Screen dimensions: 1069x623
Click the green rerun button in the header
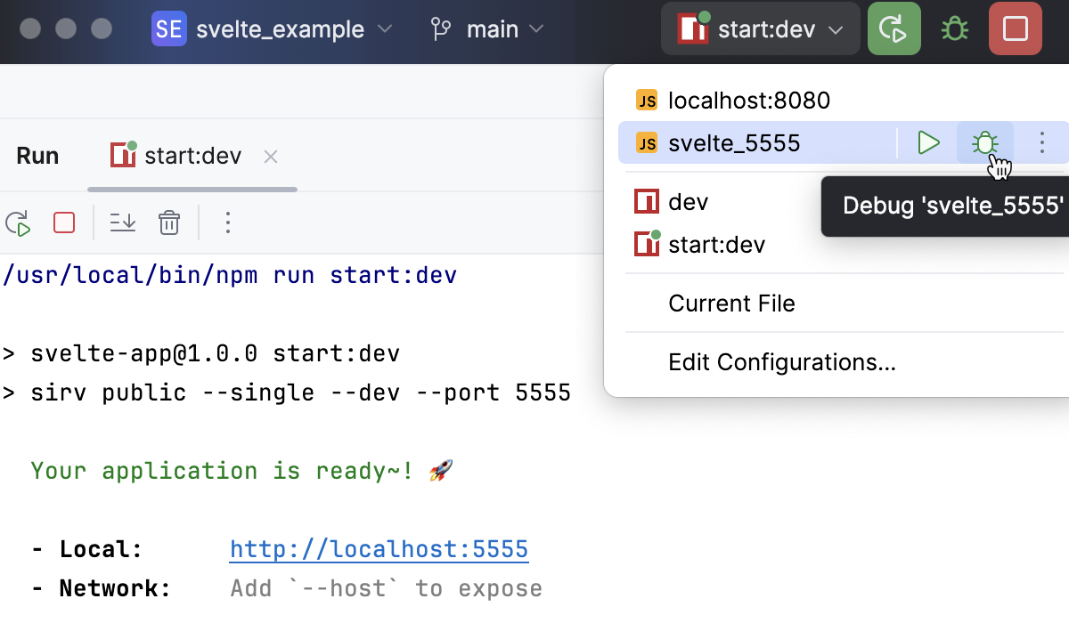[x=894, y=28]
